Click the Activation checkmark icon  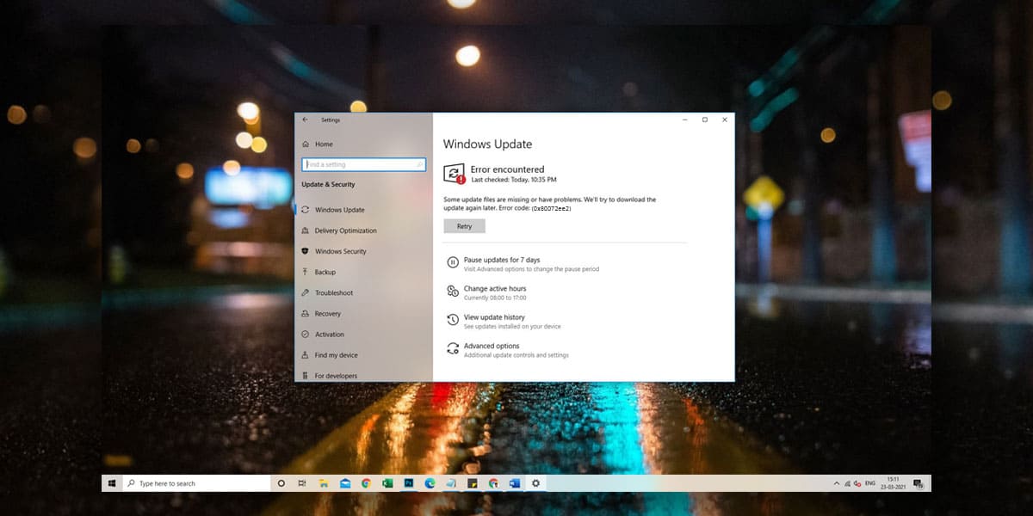[306, 335]
